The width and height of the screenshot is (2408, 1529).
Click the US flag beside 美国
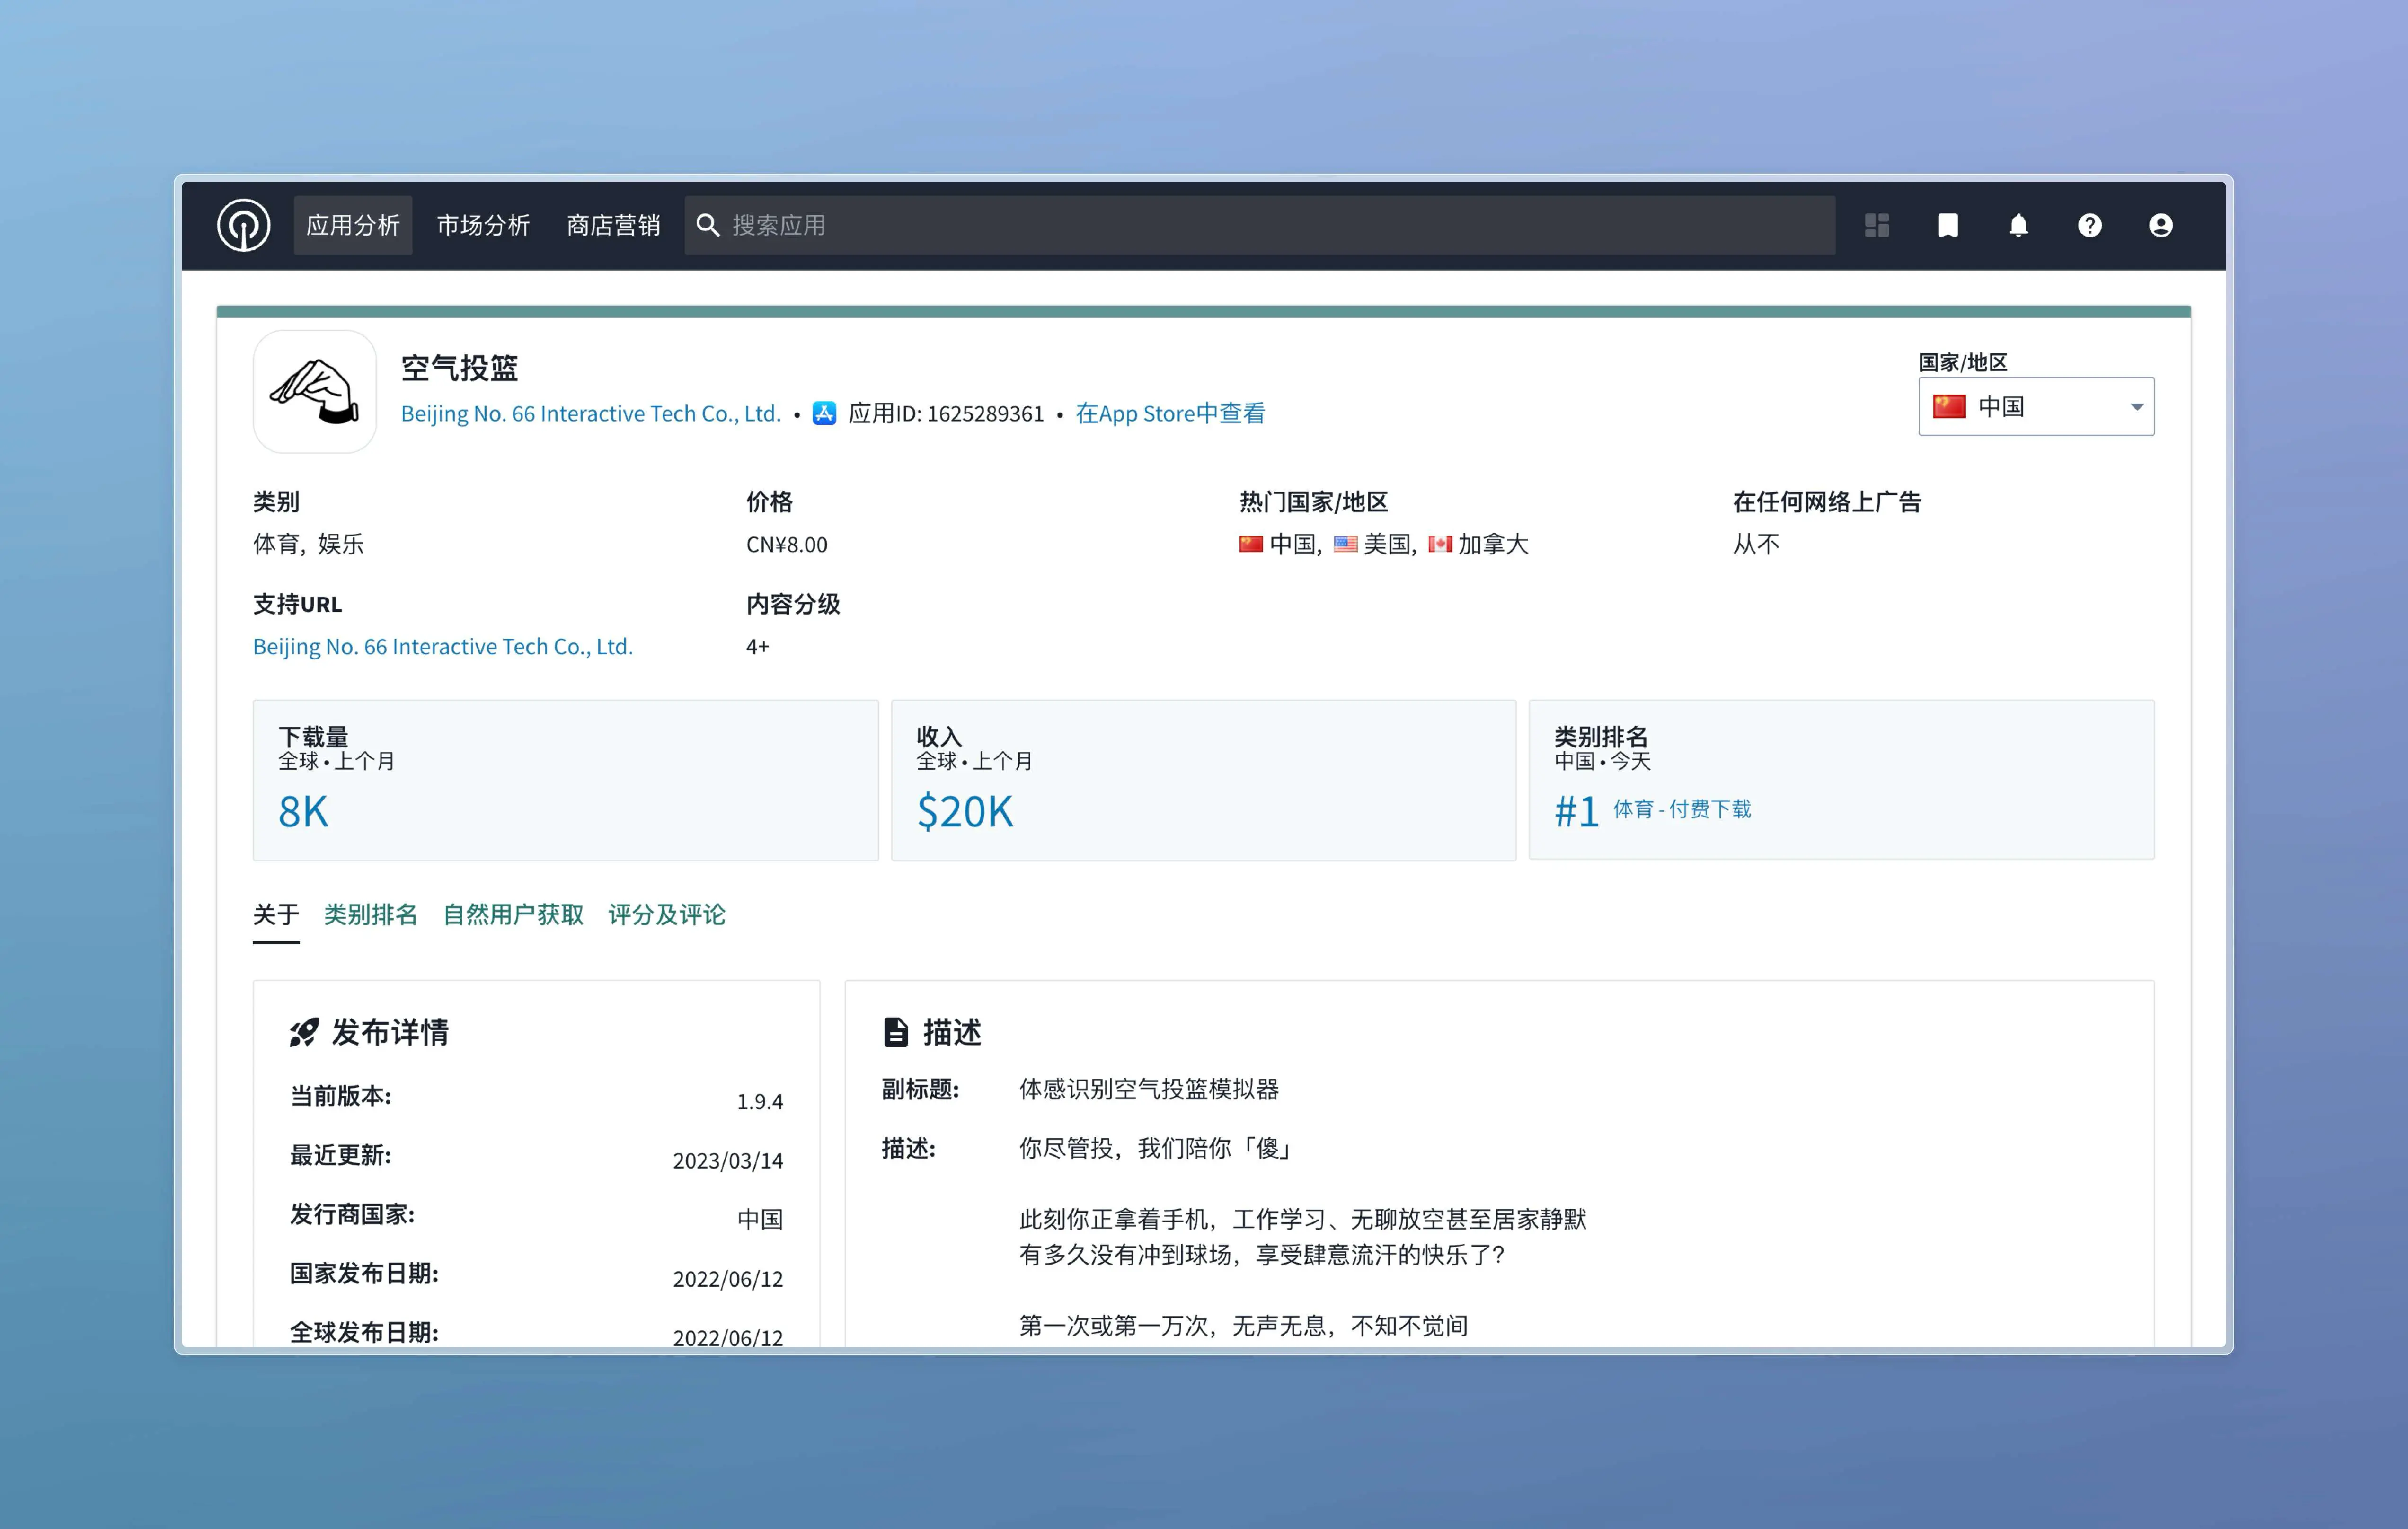(x=1346, y=545)
